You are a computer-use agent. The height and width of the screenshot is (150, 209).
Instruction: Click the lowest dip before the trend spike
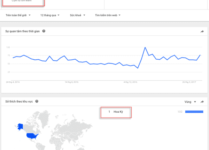click(138, 68)
